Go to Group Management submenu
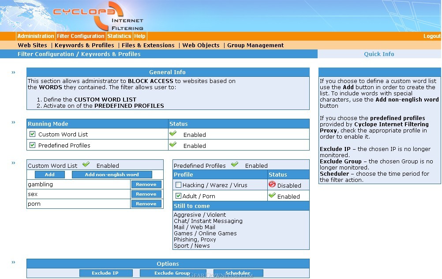This screenshot has height=279, width=442. 255,45
